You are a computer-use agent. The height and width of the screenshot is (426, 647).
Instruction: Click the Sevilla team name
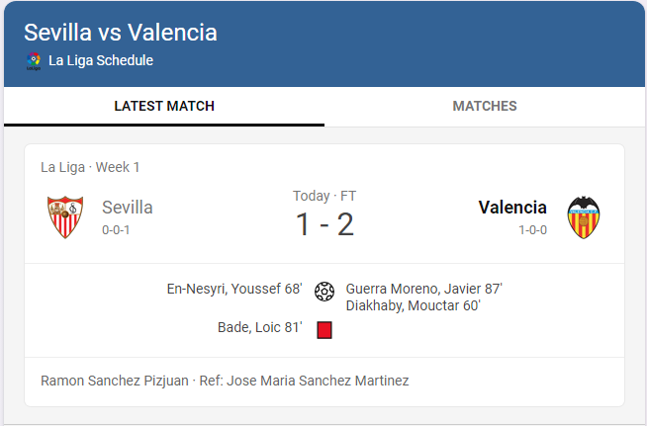coord(127,207)
